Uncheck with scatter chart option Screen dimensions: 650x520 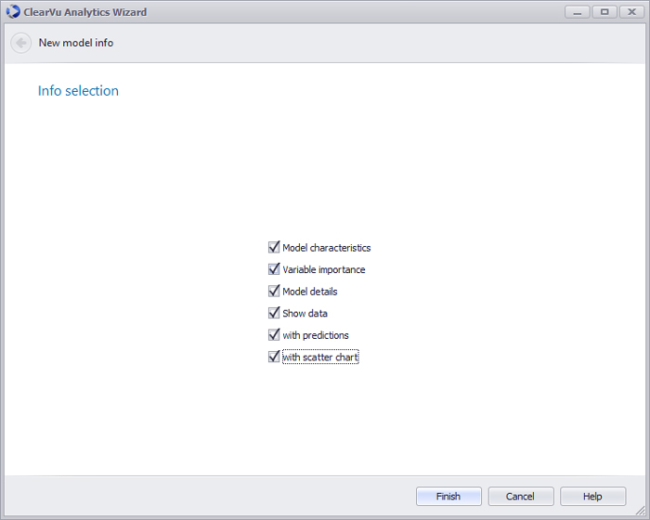[x=274, y=357]
